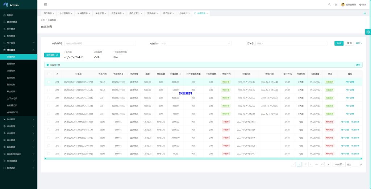Click the notification bell icon

[x=336, y=4]
